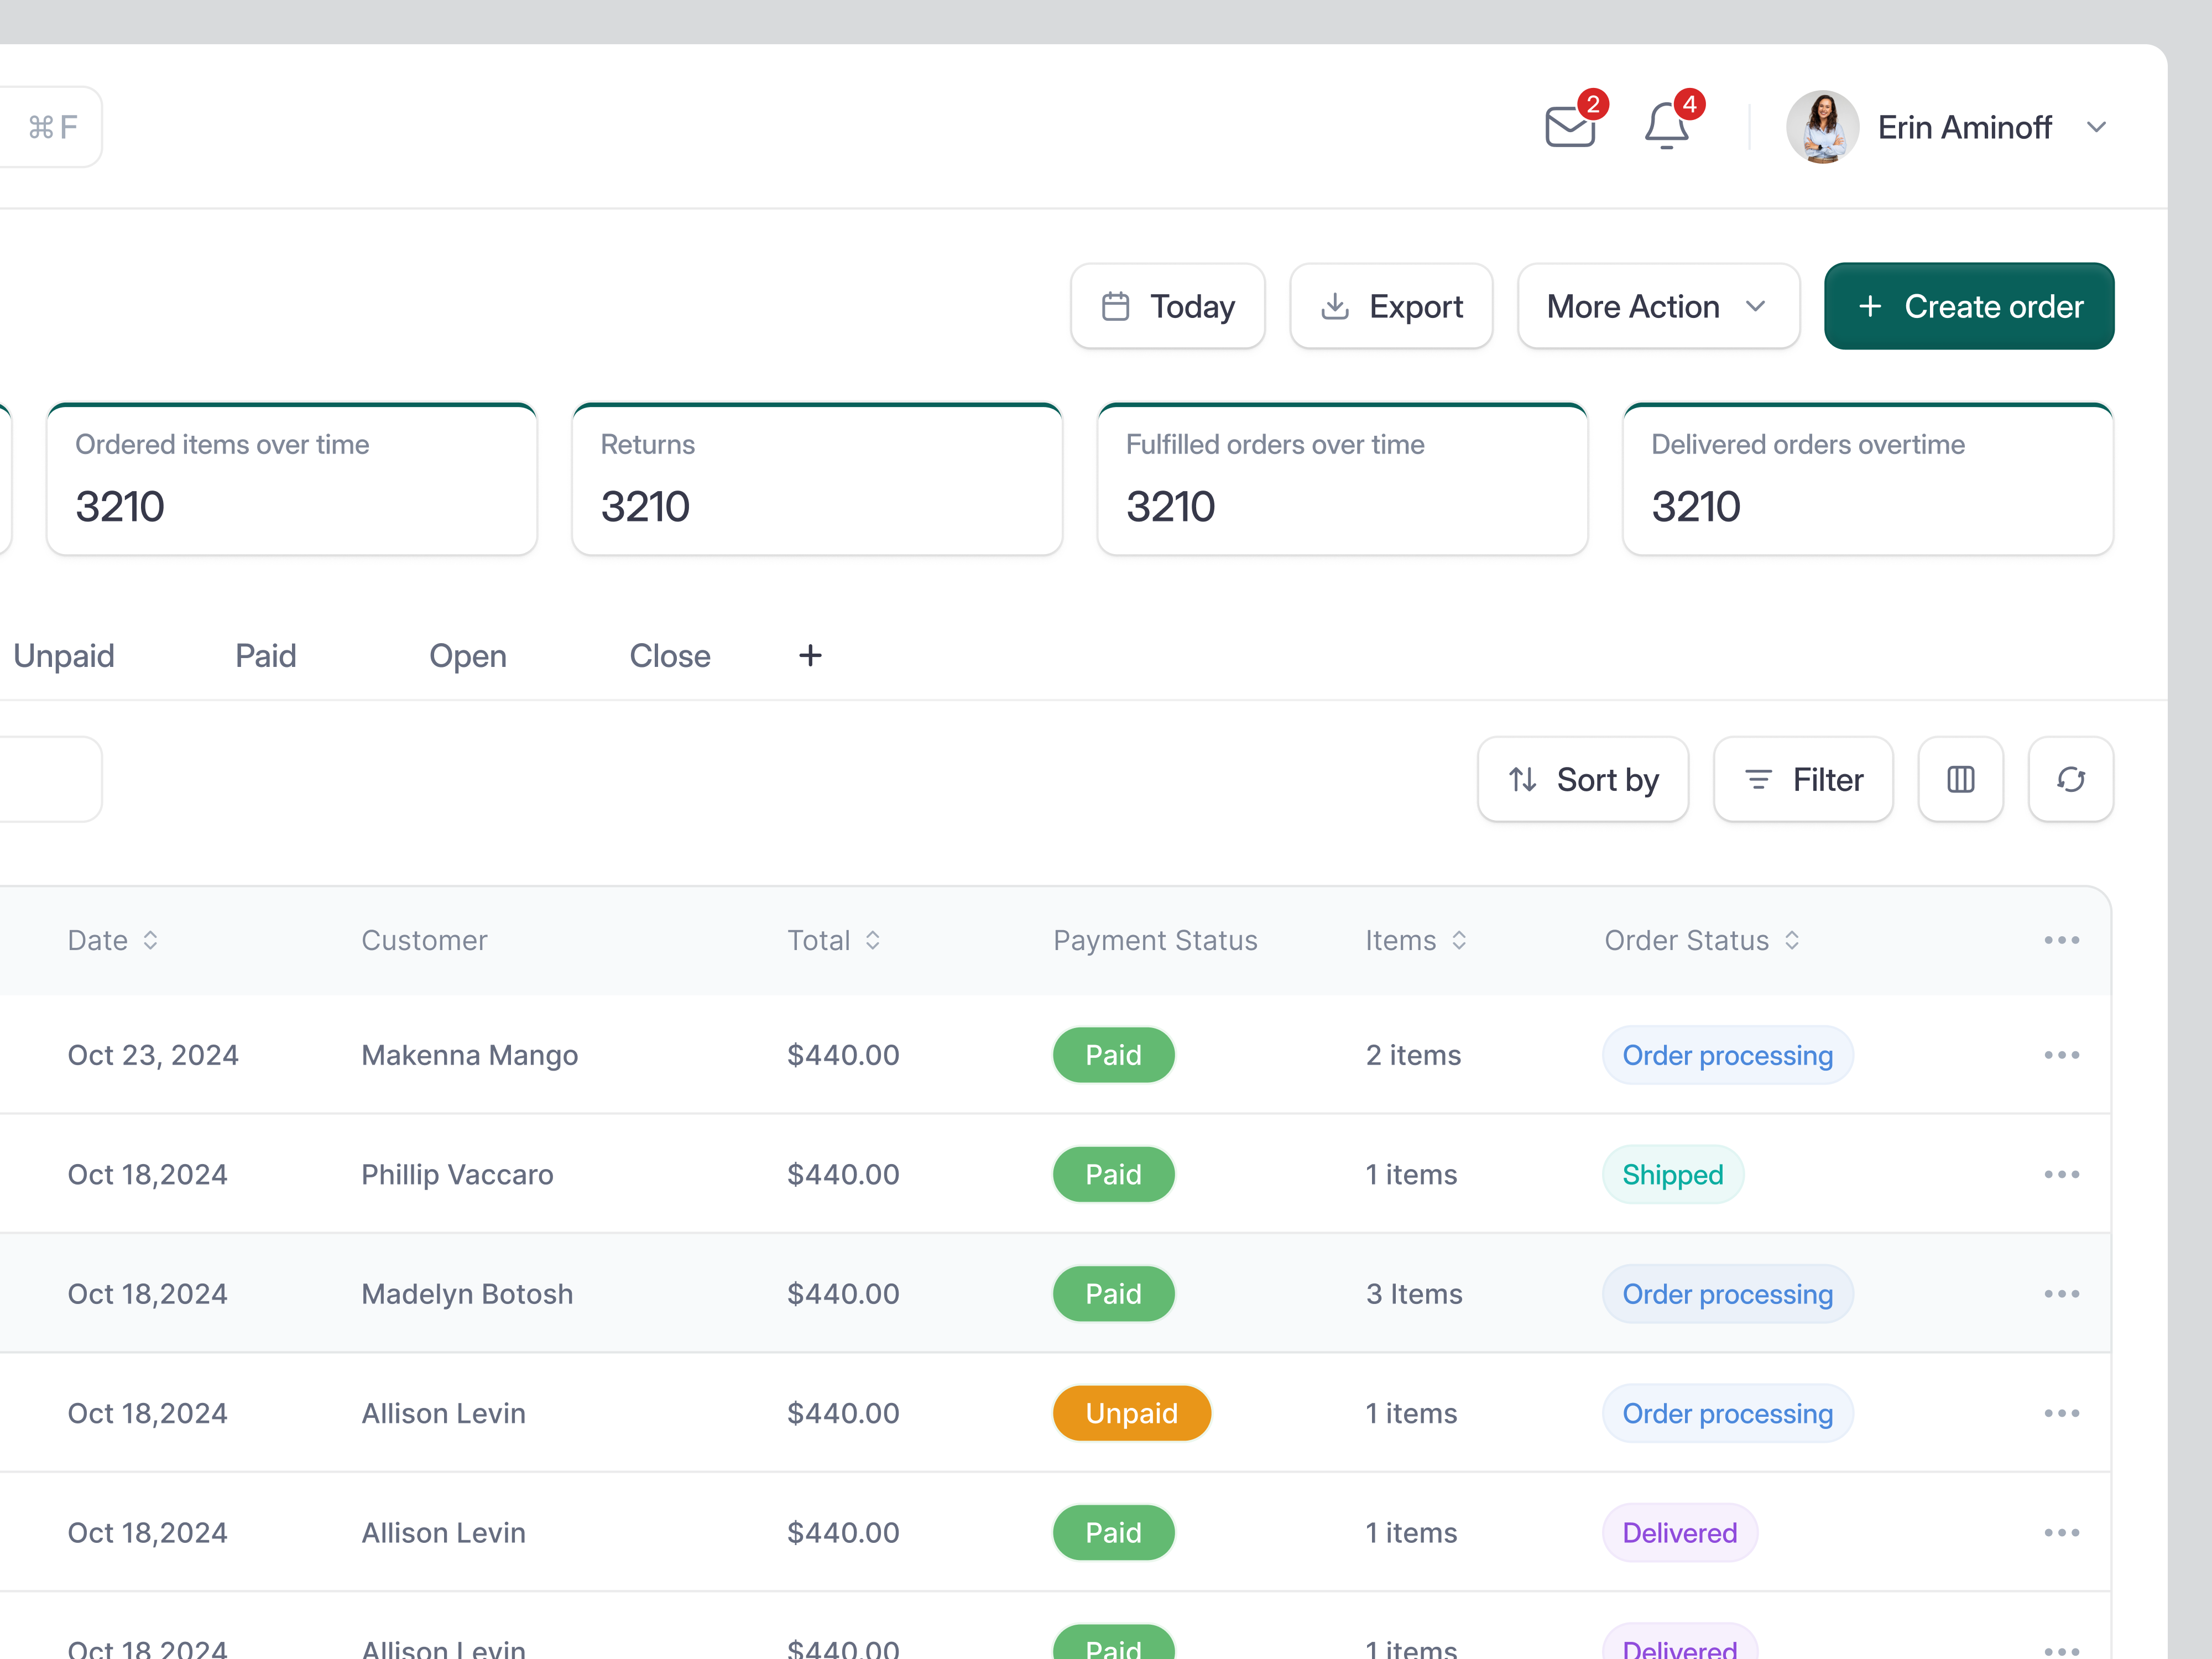Click the notification bell showing 4 alerts
The height and width of the screenshot is (1659, 2212).
point(1664,126)
